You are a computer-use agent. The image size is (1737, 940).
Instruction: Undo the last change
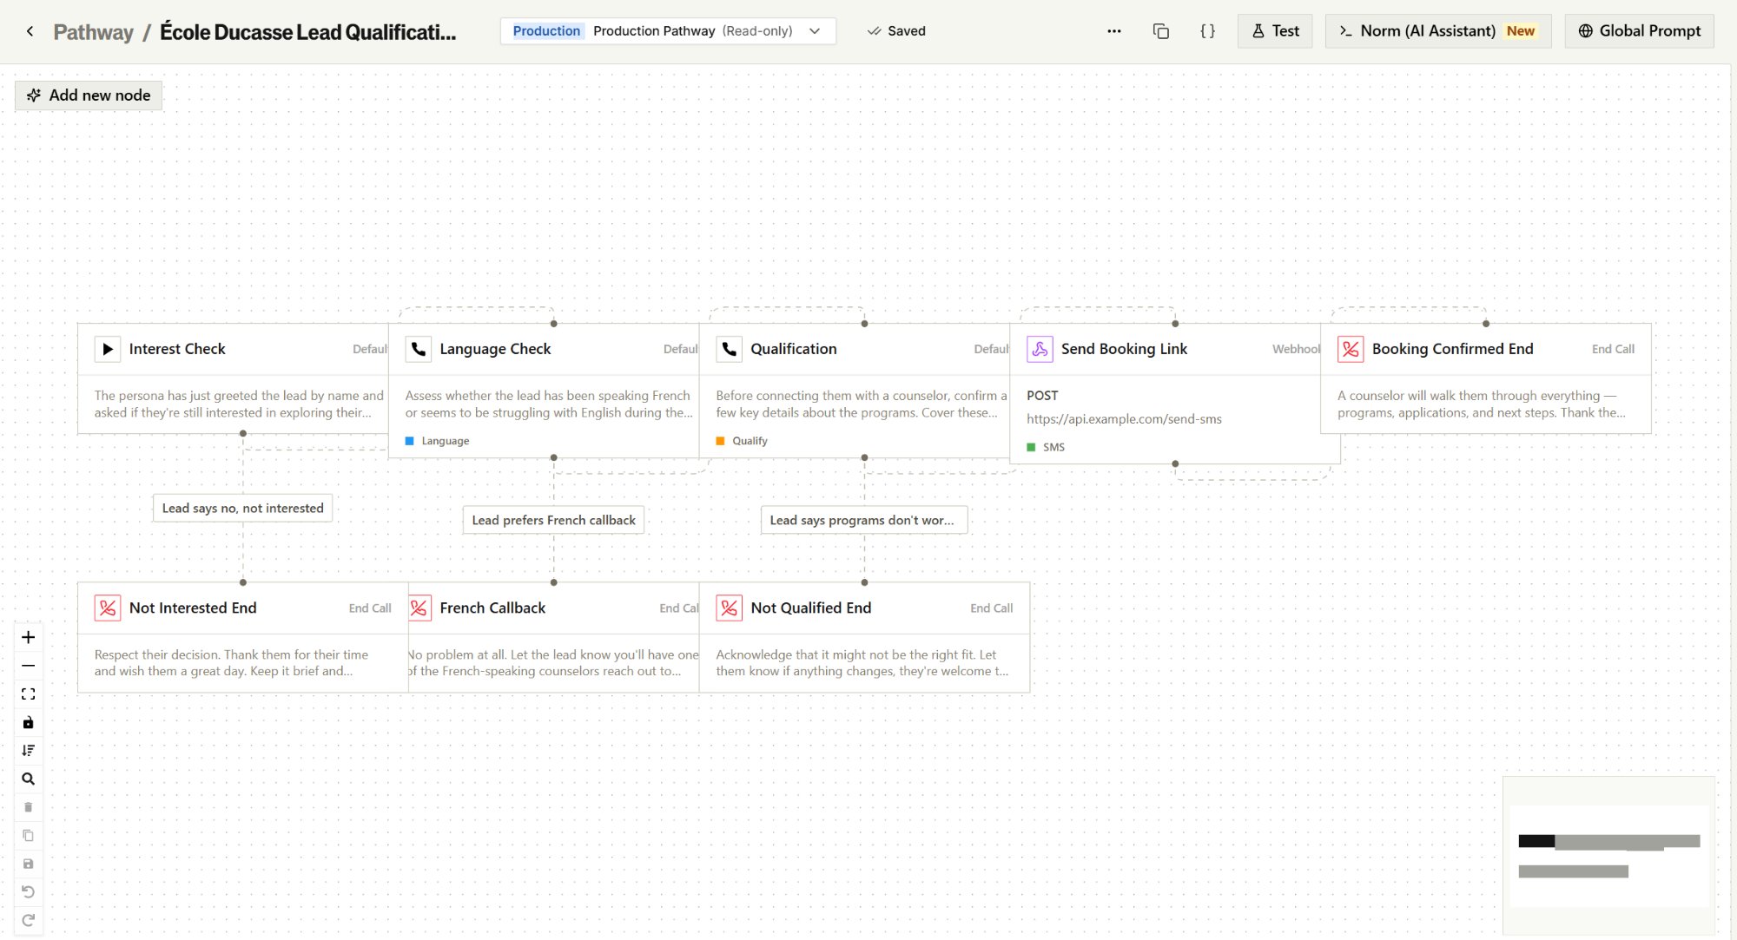point(29,891)
